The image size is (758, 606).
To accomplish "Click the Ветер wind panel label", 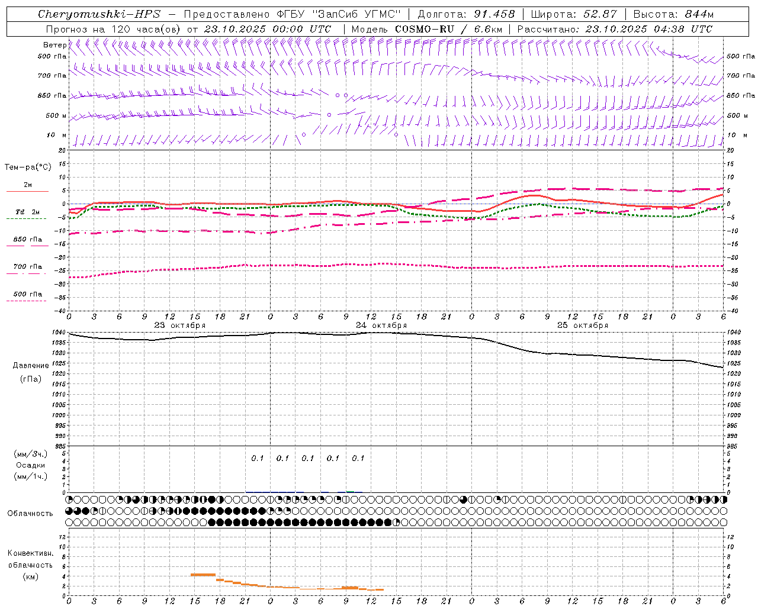I will [x=55, y=45].
